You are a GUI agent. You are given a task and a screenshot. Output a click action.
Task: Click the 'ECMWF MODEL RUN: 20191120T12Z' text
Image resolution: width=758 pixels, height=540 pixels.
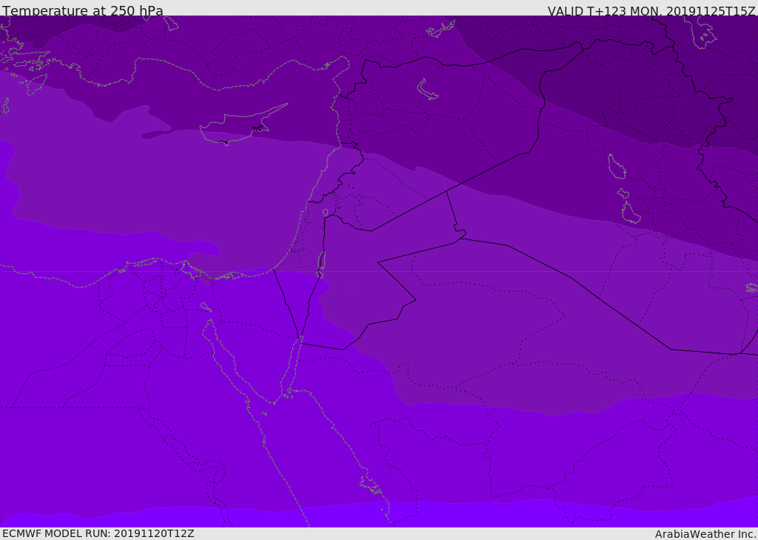(x=98, y=534)
